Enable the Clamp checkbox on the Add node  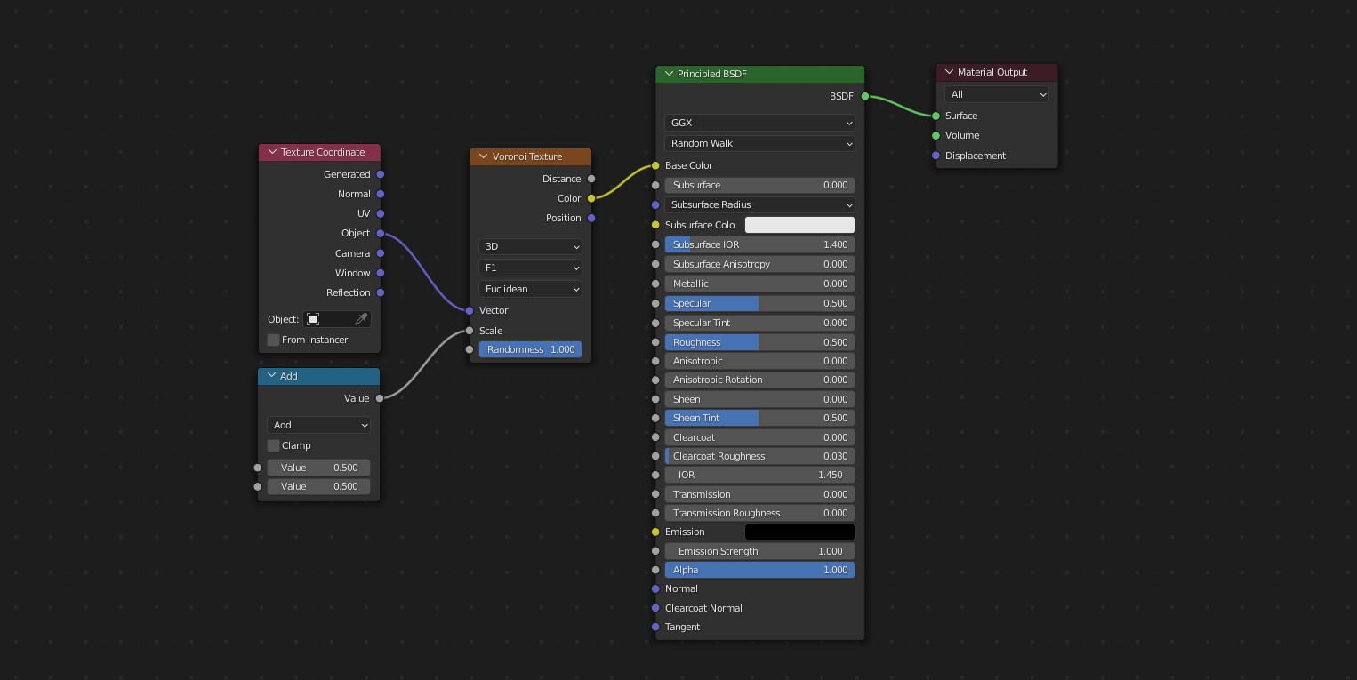click(273, 445)
